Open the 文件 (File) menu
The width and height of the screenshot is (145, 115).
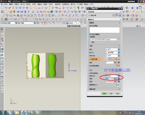[x=5, y=4]
